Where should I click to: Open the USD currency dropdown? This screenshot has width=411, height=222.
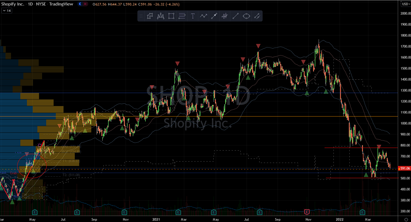[x=405, y=4]
